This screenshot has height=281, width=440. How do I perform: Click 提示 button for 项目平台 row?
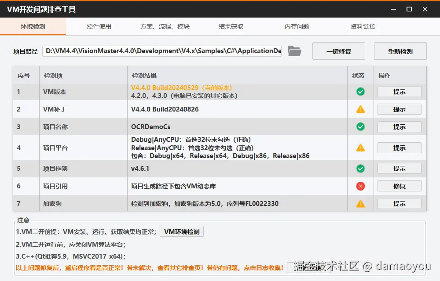[400, 148]
